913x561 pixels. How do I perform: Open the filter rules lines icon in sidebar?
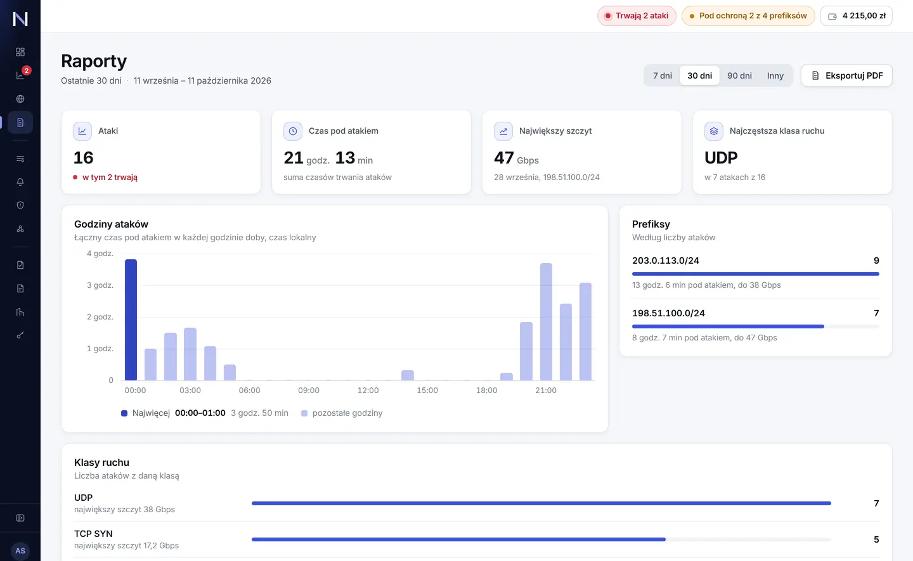pos(20,158)
